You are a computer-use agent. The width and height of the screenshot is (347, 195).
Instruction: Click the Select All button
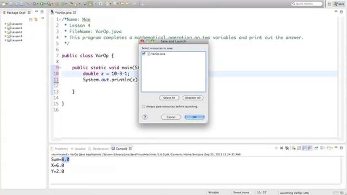click(x=169, y=97)
